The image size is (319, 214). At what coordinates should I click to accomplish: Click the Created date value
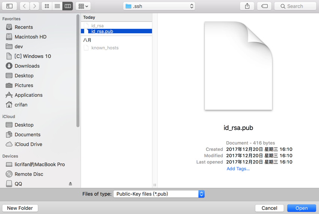tap(259, 149)
